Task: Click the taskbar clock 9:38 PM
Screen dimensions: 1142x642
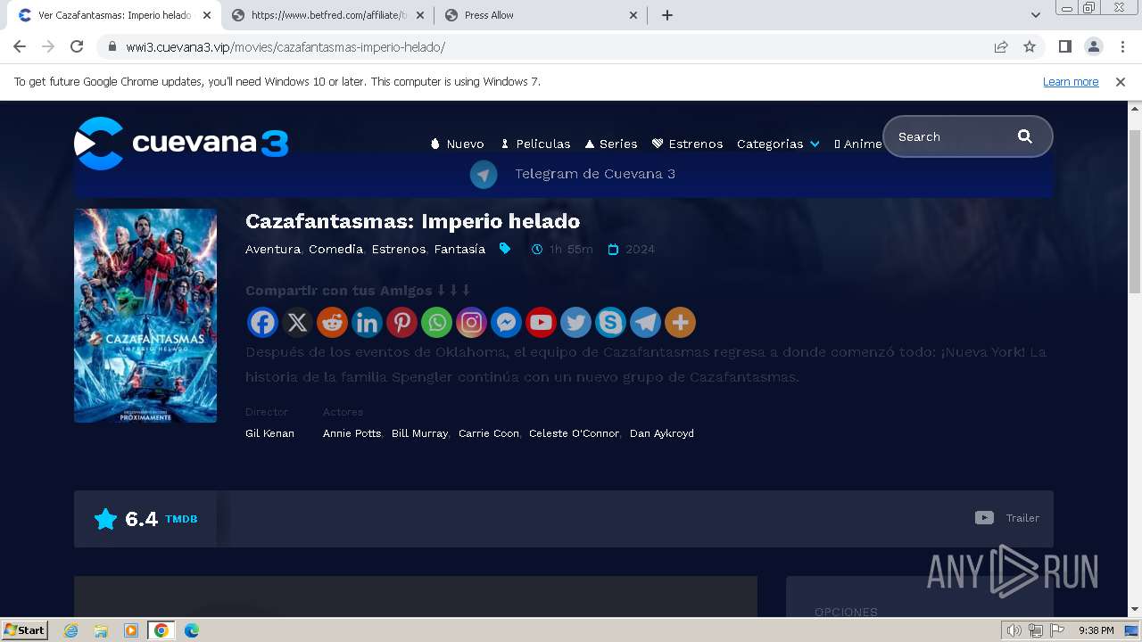Action: point(1096,630)
